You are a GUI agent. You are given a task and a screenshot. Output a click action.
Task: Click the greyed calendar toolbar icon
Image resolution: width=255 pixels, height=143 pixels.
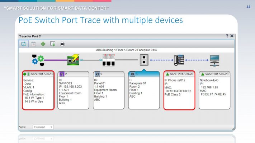point(33,44)
